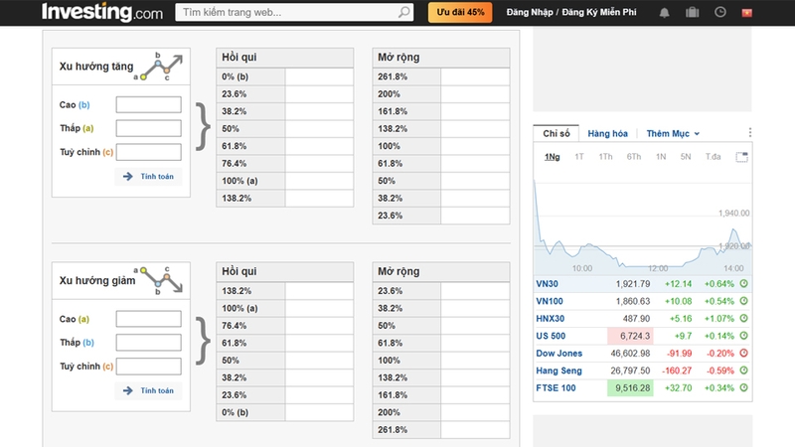
Task: Click the HNX30 percent +1.07%
Action: pos(719,319)
